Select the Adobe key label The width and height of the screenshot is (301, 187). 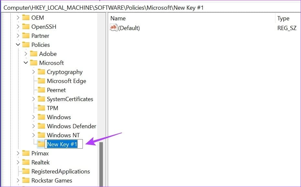click(x=48, y=54)
